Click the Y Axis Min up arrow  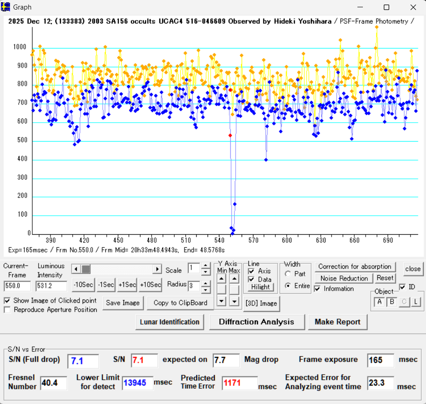(221, 278)
